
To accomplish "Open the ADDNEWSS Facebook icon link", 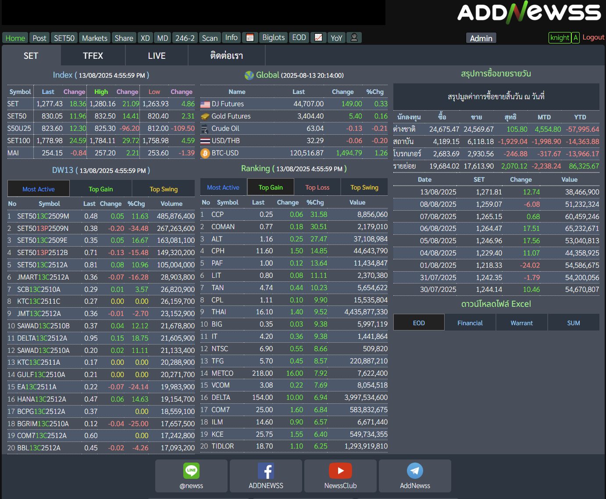I will pos(266,470).
